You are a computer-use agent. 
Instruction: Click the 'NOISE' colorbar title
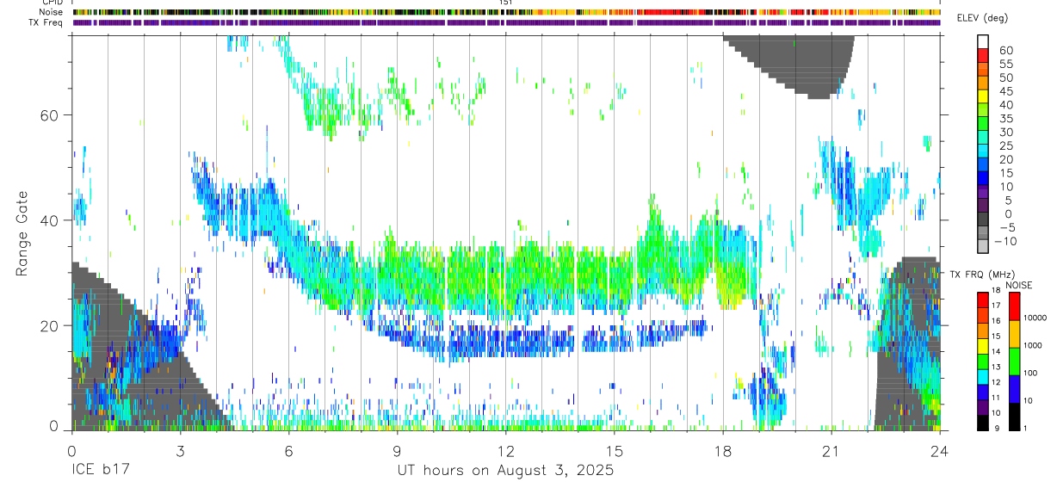(x=1021, y=285)
